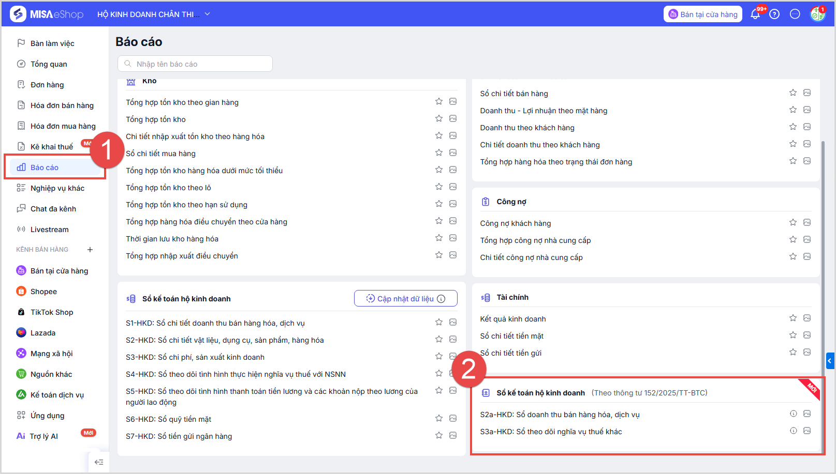Screen dimensions: 836x474
Task: Open the Shopee sales channel
Action: [x=43, y=292]
